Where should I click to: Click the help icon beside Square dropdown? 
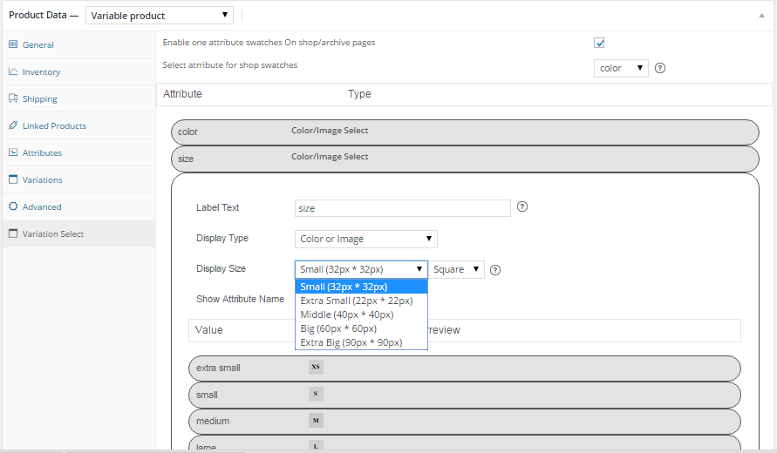495,270
